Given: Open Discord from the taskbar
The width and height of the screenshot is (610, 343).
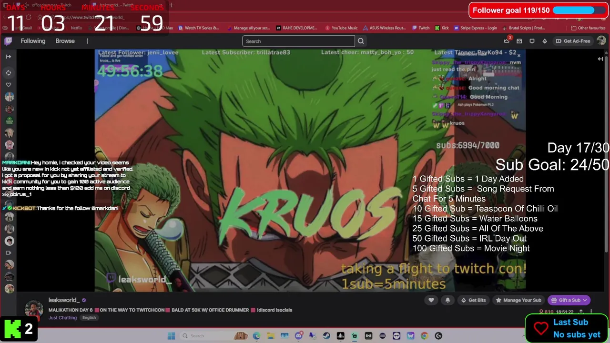Looking at the screenshot, I should 299,336.
